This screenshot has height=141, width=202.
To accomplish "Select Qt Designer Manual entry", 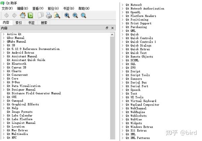I will (x=21, y=90).
